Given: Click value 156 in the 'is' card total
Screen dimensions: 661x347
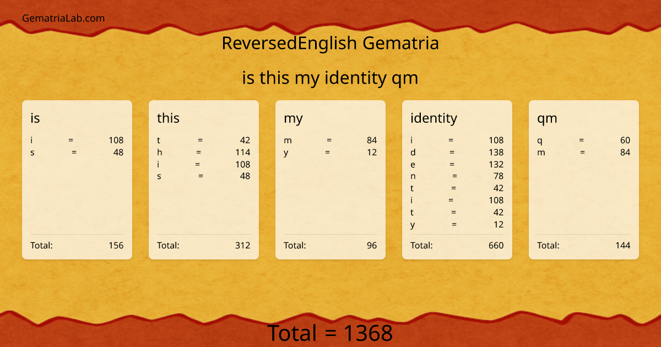Looking at the screenshot, I should (116, 245).
